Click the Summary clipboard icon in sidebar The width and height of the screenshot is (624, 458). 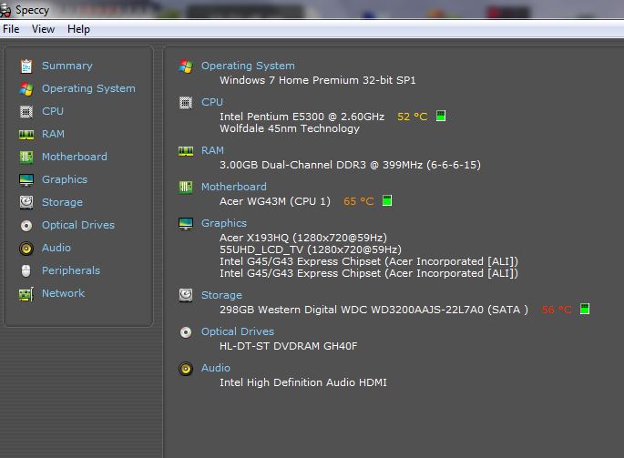[26, 66]
